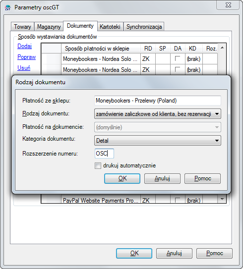Open the Magazyny tab
243x269 pixels.
coord(49,27)
